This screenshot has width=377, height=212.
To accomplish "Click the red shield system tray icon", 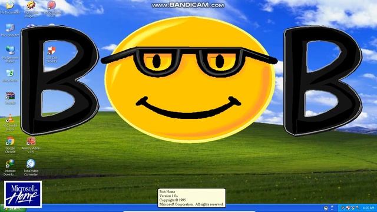I will (x=348, y=208).
